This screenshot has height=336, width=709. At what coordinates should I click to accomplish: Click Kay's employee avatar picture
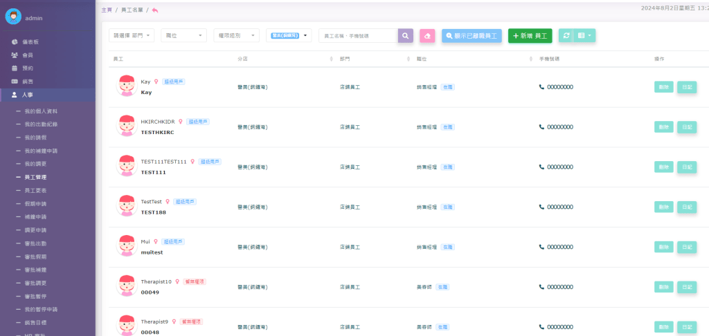tap(126, 86)
